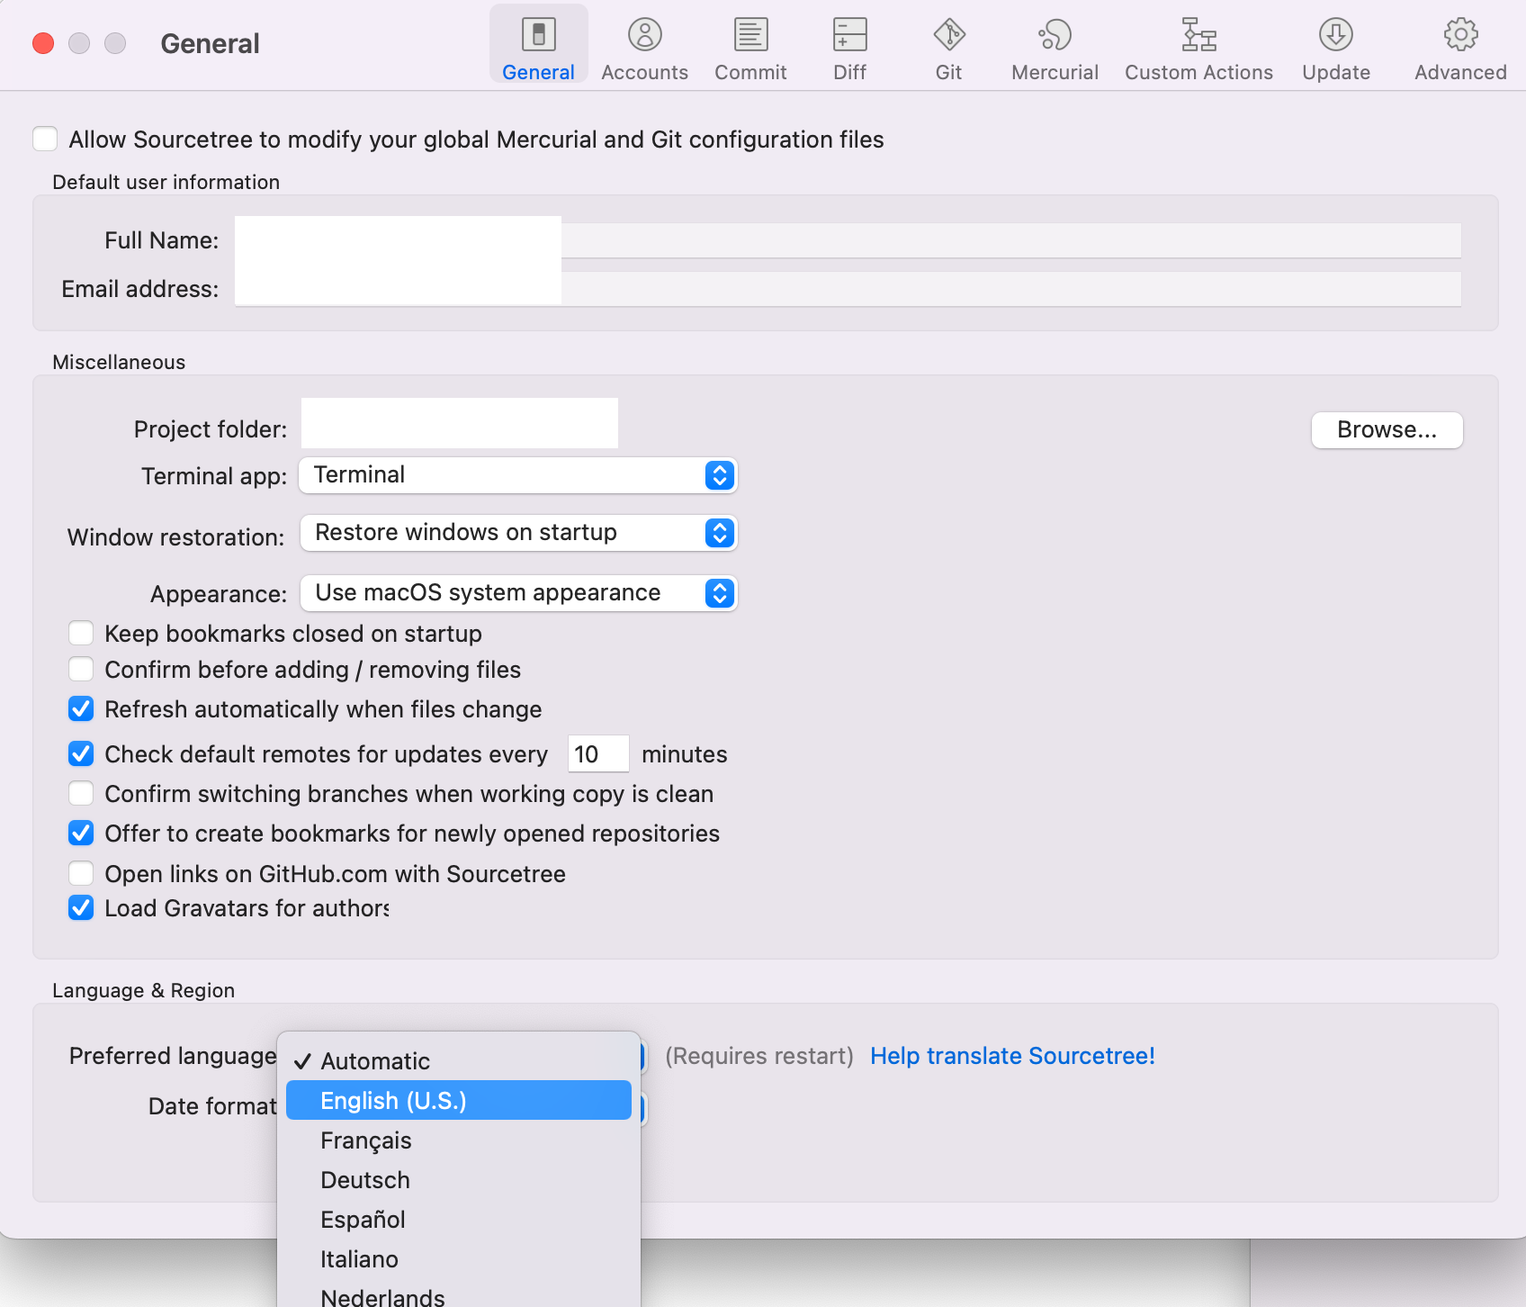Enable Allow Sourcetree to modify global configuration files
The width and height of the screenshot is (1526, 1307).
tap(45, 139)
